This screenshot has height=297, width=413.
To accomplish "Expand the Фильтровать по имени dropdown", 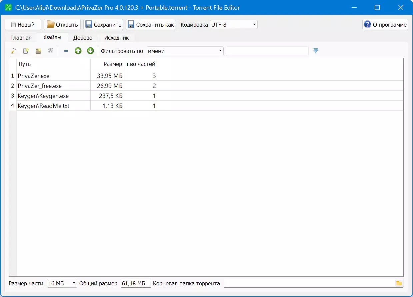I will pyautogui.click(x=185, y=51).
